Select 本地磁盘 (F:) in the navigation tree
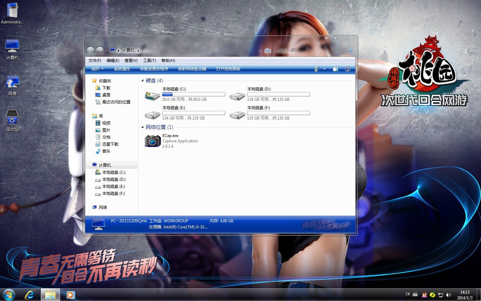Screen dimensions: 481x301 110,193
